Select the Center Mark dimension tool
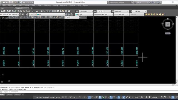 (49, 17)
